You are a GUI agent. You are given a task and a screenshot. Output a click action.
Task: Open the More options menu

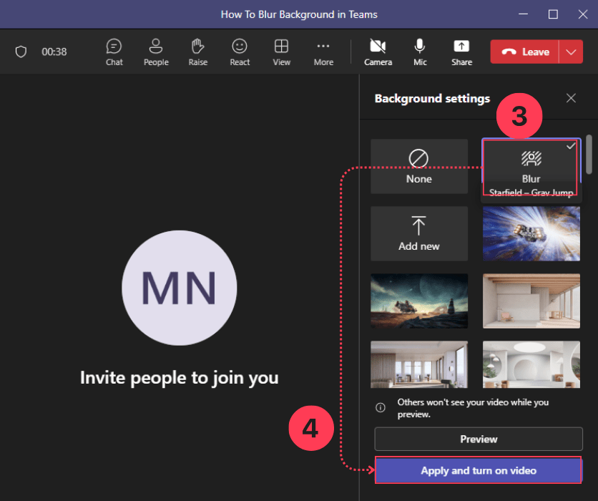(323, 51)
